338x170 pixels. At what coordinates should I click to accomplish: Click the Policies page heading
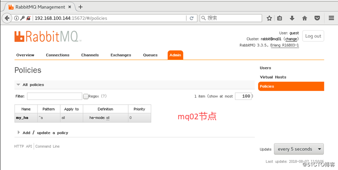[x=28, y=70]
